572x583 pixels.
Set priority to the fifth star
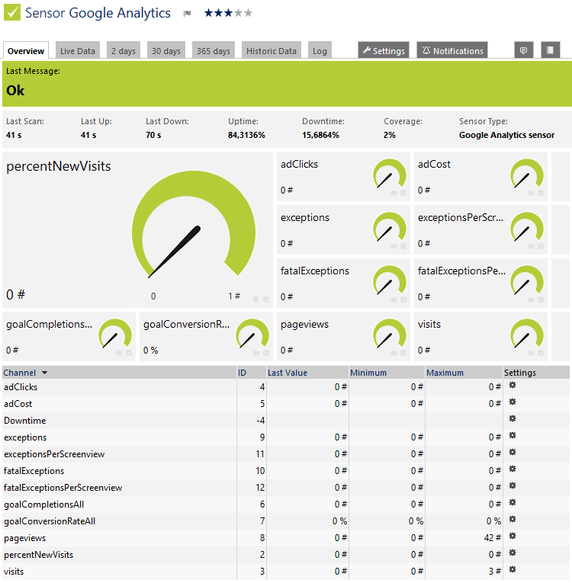(x=248, y=14)
